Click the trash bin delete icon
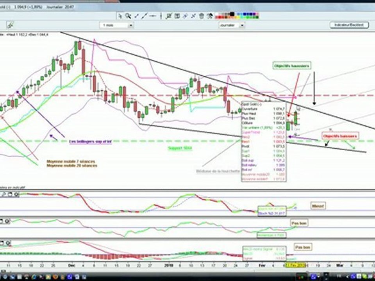 pyautogui.click(x=202, y=16)
